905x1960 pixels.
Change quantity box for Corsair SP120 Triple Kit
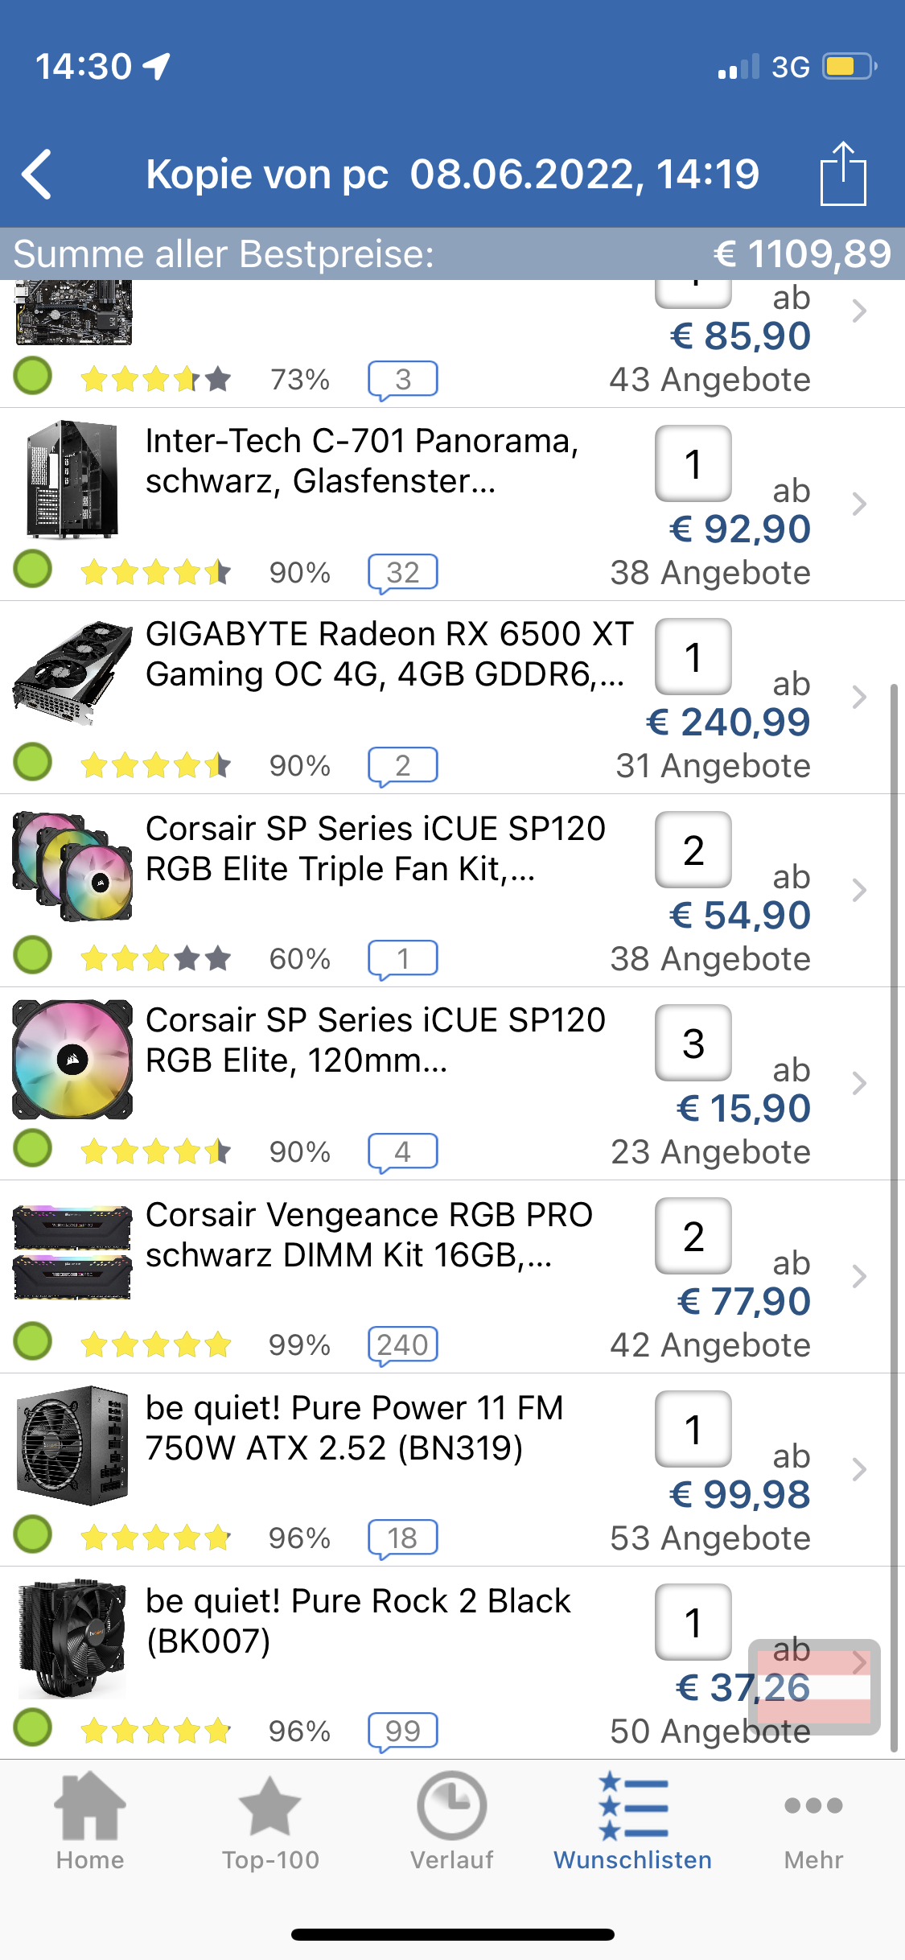click(693, 850)
